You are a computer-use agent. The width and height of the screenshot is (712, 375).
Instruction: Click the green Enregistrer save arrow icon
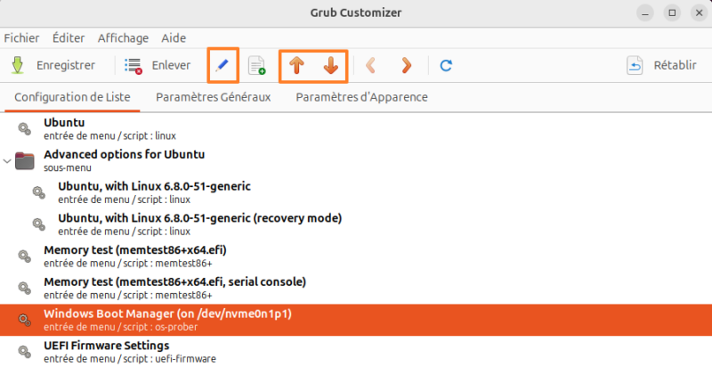point(18,65)
